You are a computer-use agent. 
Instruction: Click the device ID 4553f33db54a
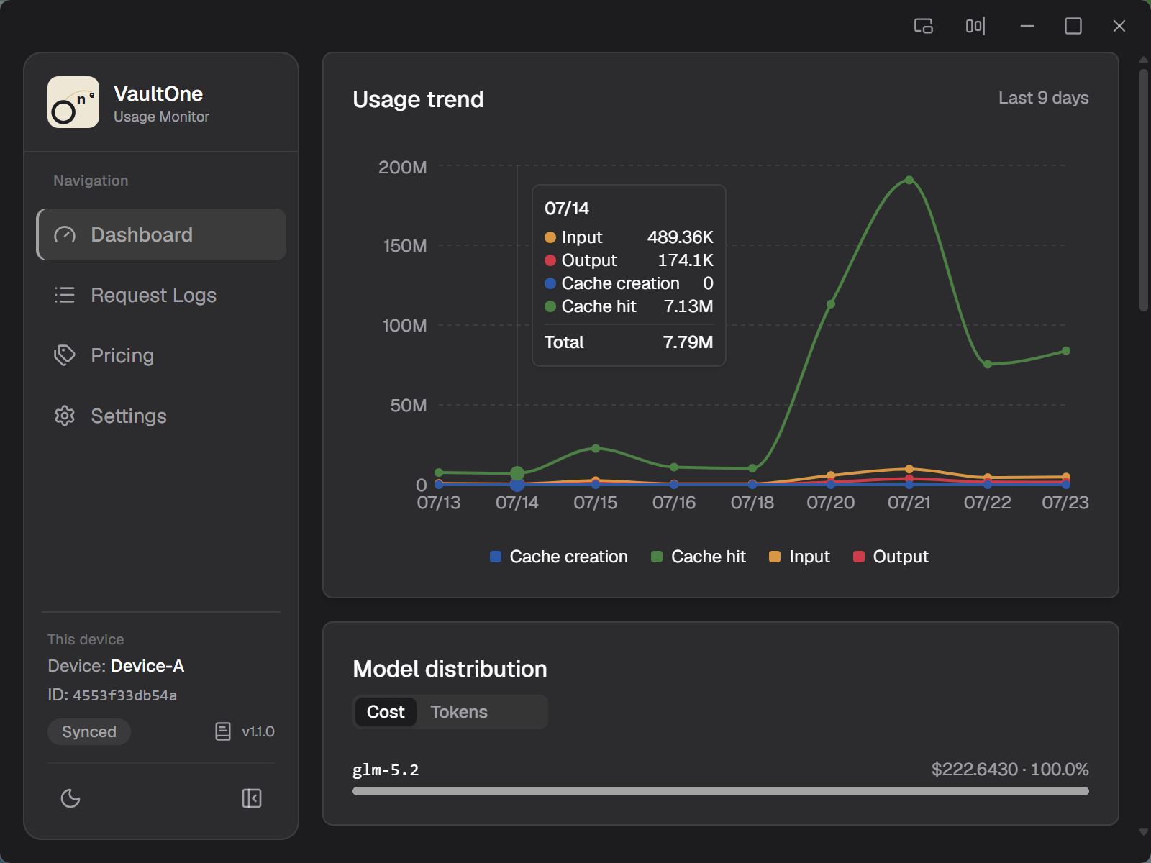point(124,695)
